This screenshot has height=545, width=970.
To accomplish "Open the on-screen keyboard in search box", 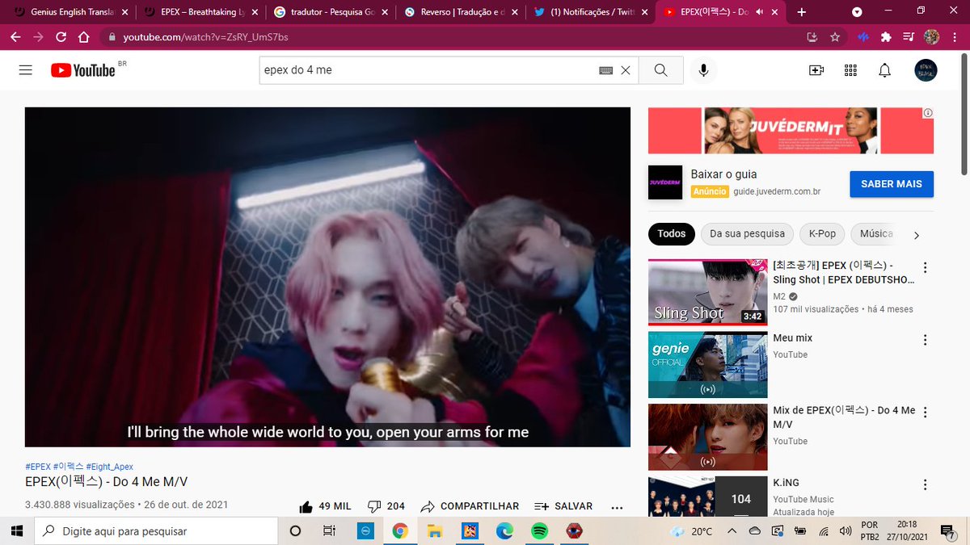I will (x=605, y=70).
